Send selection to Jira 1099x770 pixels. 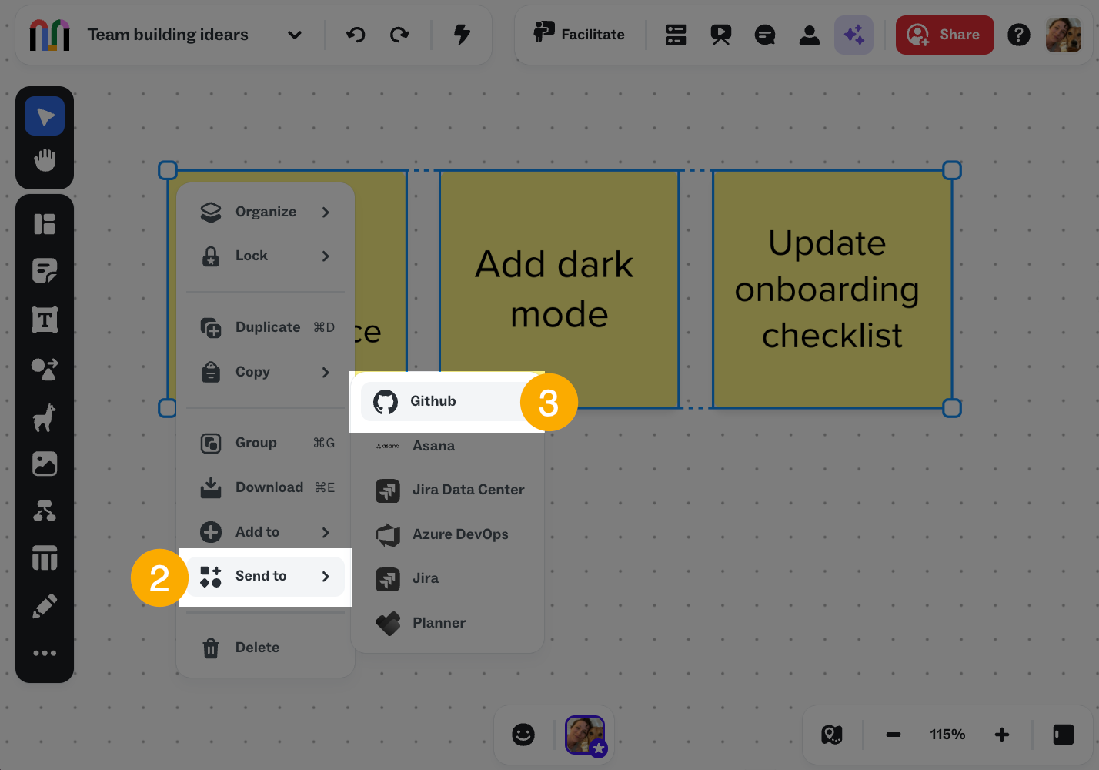pos(447,578)
